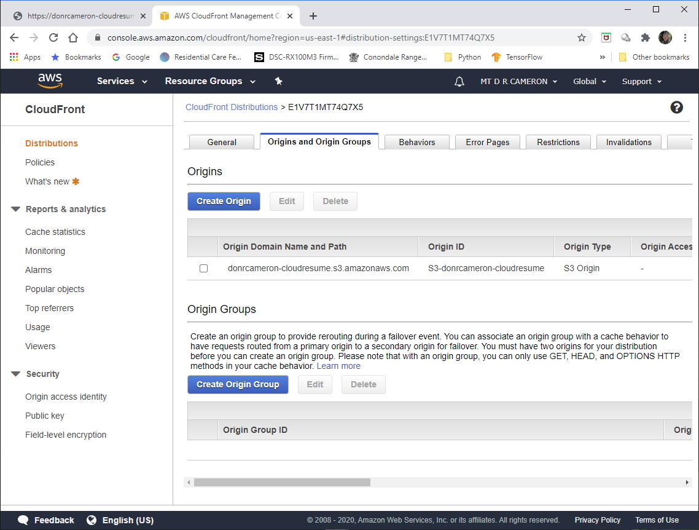Open the Python bookmarks folder

pyautogui.click(x=463, y=57)
